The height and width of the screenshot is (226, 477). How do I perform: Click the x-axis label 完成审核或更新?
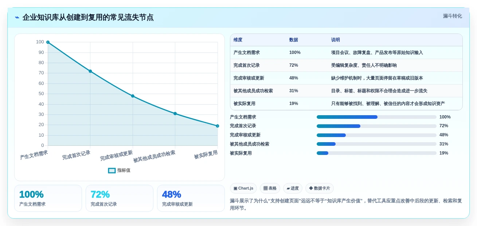coord(116,156)
